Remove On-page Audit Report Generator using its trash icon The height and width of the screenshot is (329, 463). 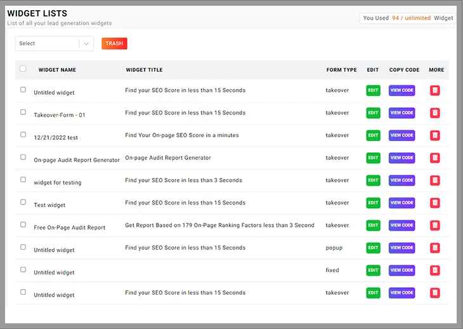[434, 158]
